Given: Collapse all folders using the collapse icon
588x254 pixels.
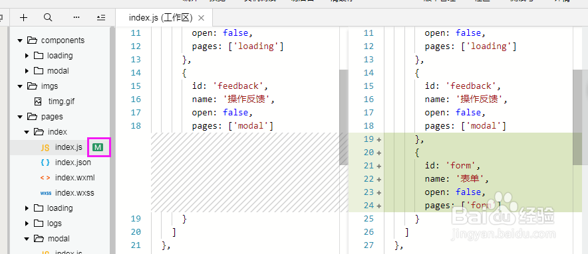Looking at the screenshot, I should [x=101, y=18].
